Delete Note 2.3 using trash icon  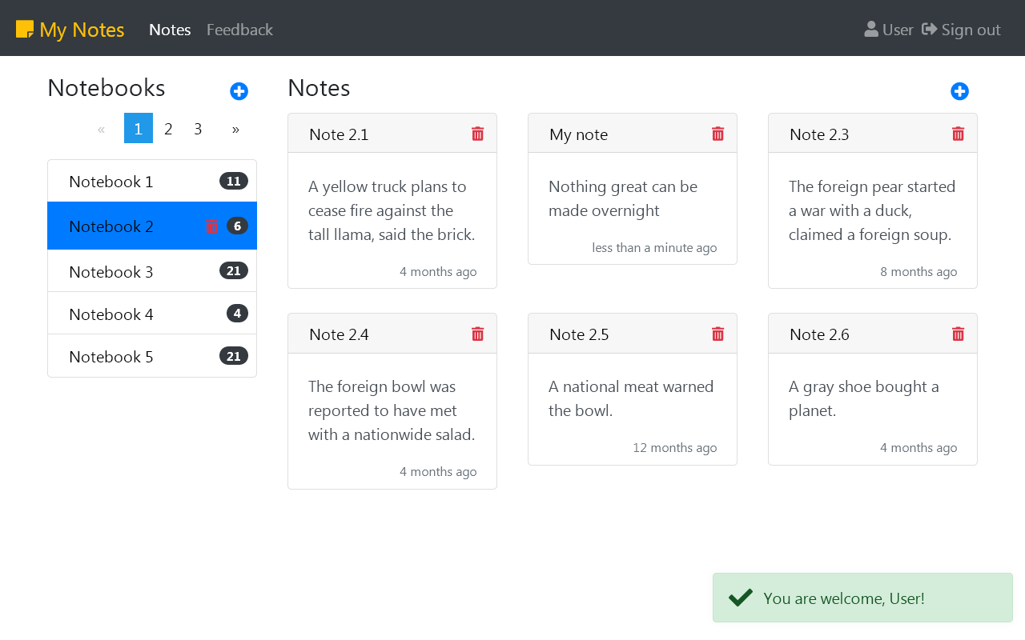958,134
